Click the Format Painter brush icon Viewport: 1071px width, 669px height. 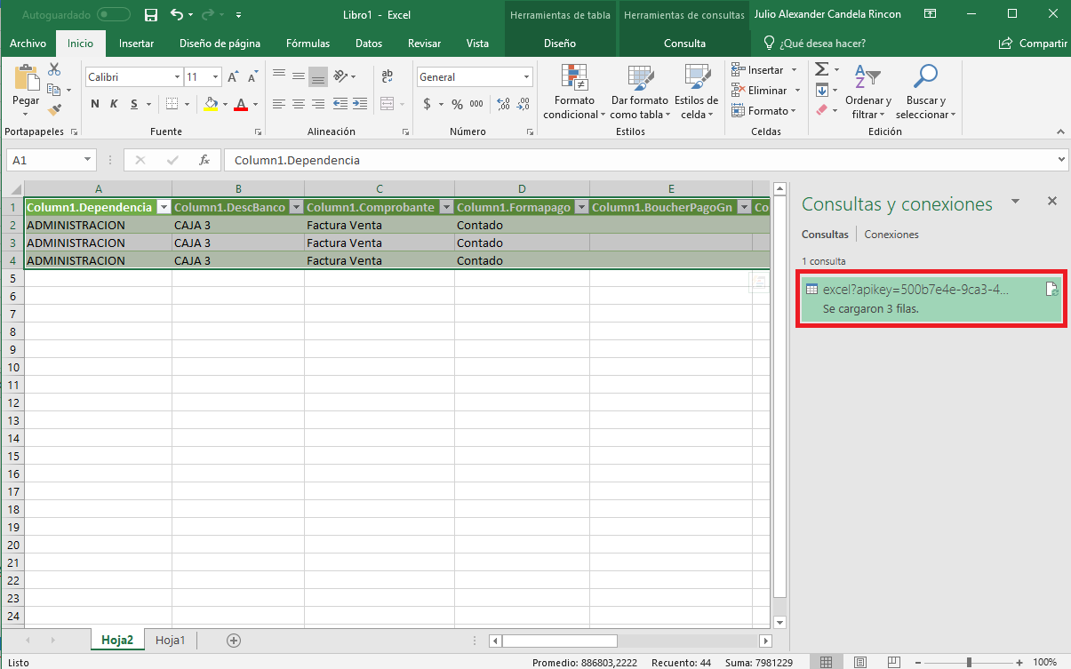(x=54, y=110)
